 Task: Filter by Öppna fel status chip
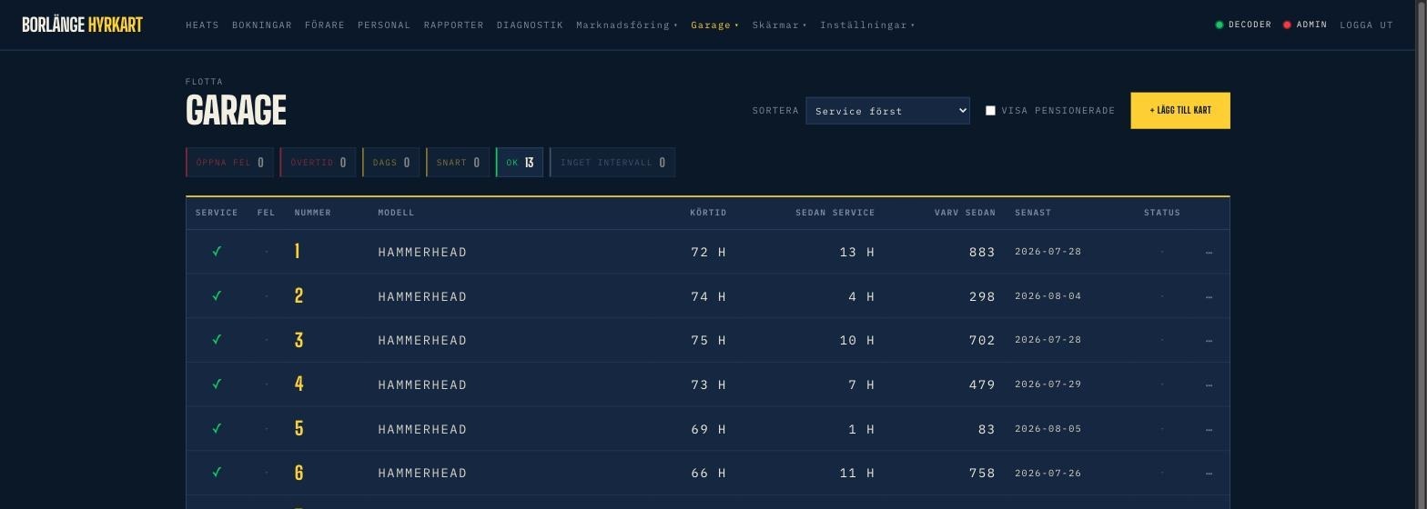(x=229, y=163)
